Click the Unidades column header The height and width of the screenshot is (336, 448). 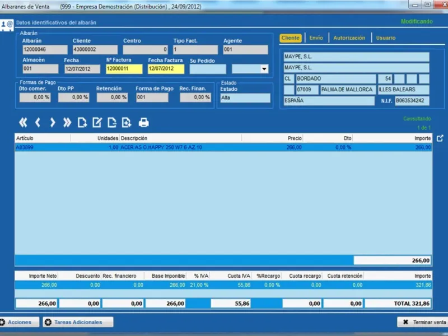click(x=95, y=138)
